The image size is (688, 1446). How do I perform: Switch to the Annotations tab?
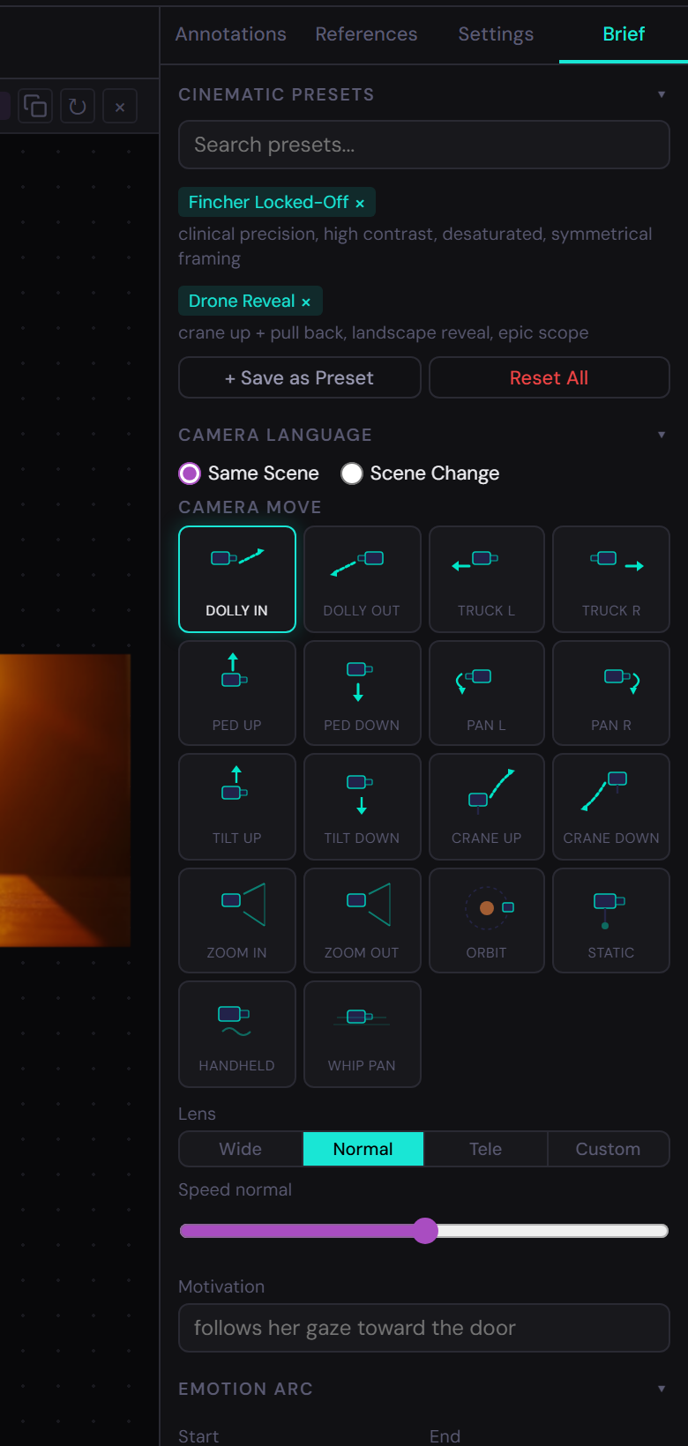[x=230, y=34]
